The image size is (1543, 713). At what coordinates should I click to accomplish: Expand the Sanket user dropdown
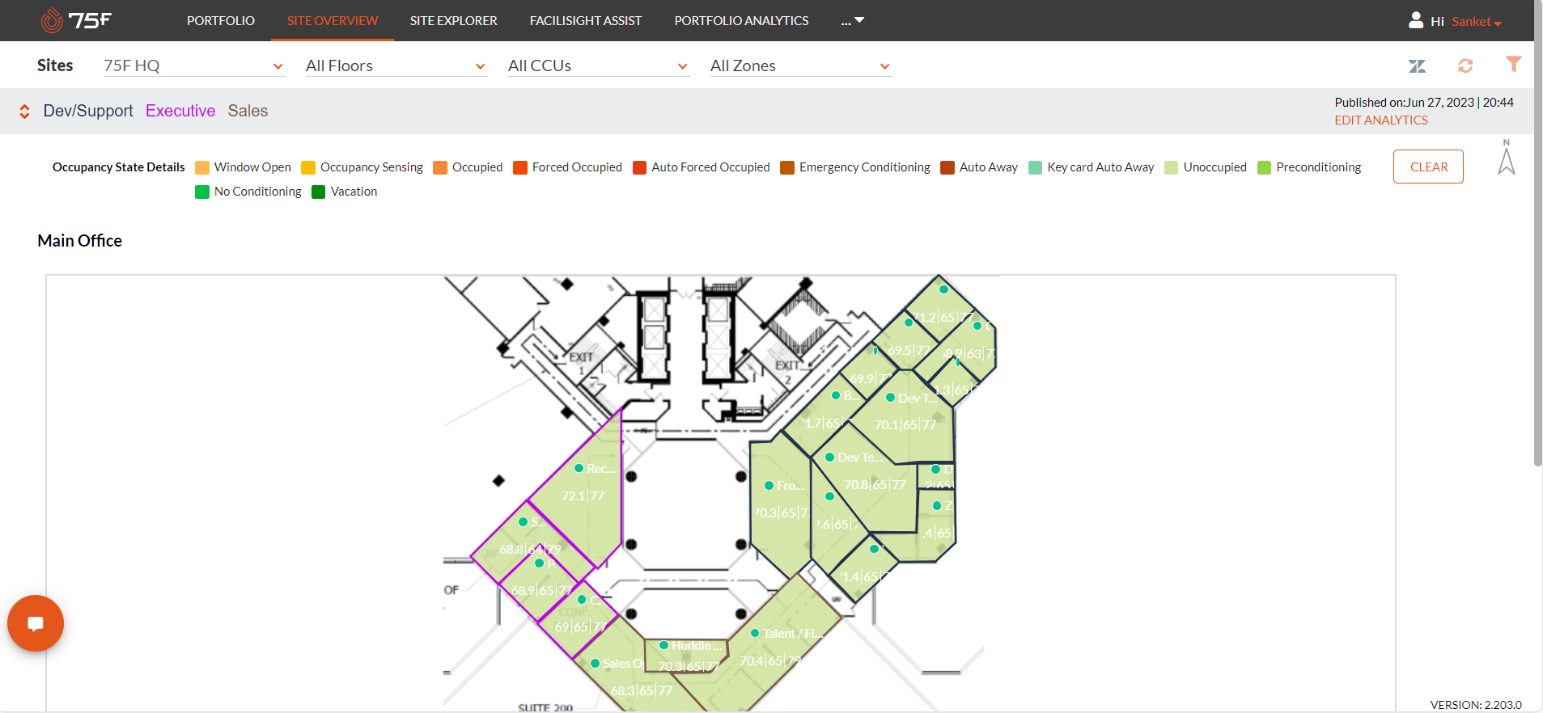pos(1477,22)
